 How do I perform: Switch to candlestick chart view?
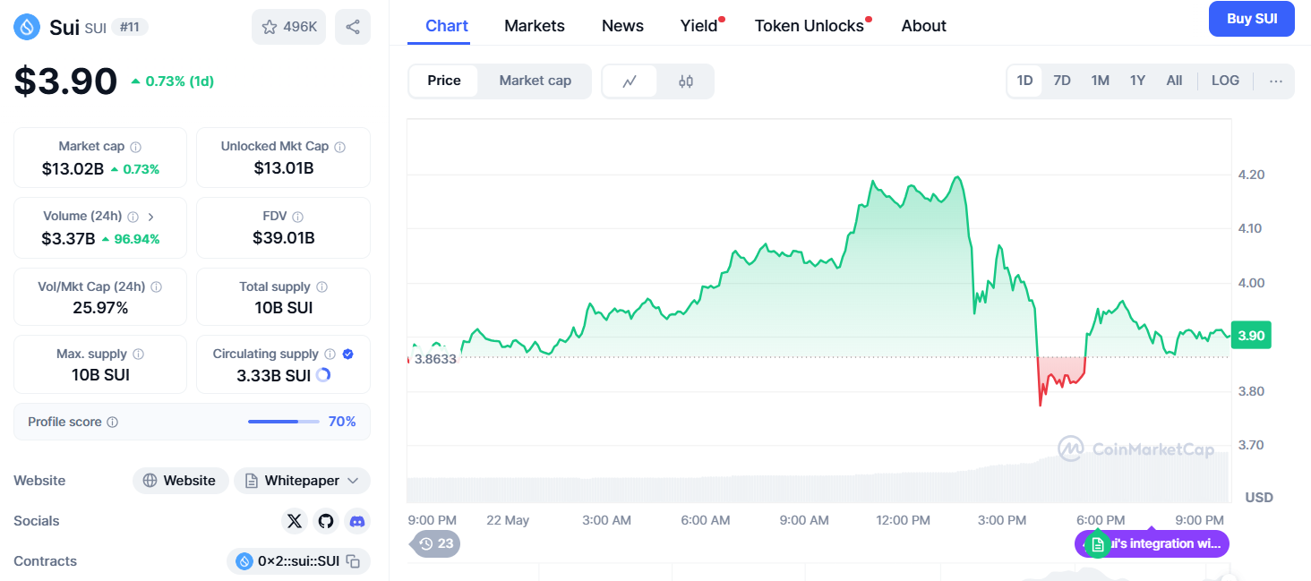[x=686, y=81]
